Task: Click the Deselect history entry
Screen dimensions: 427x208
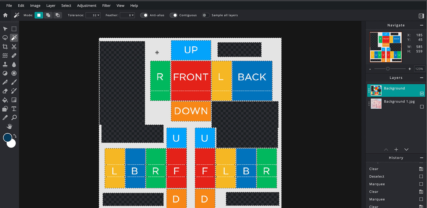Action: pos(377,177)
